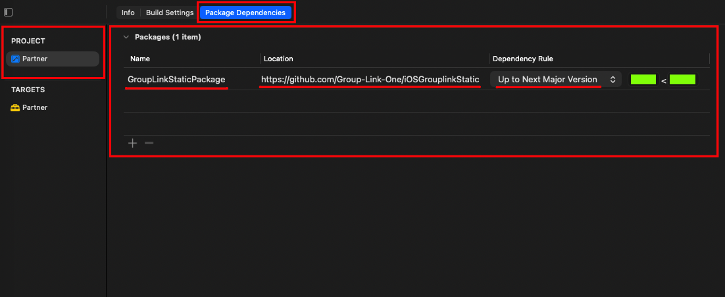Select the Package Dependencies tab
725x297 pixels.
245,13
